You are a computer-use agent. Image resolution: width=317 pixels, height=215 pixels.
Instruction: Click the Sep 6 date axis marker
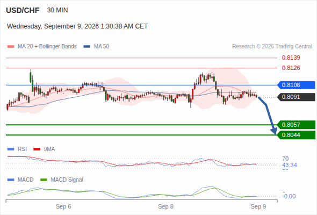pos(63,206)
